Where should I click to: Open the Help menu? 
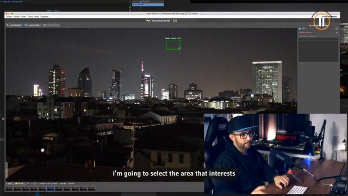click(36, 16)
